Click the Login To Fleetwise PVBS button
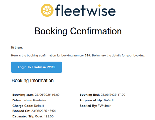This screenshot has height=120, width=155. coord(36,67)
